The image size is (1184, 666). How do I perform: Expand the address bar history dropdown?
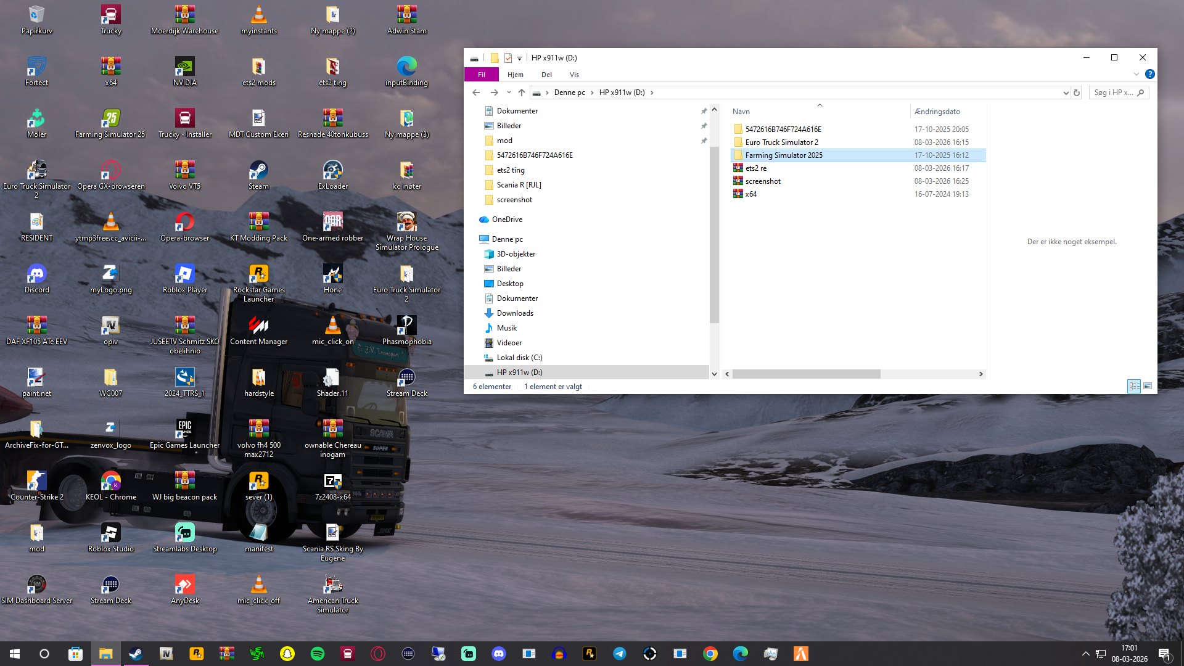[x=1066, y=92]
